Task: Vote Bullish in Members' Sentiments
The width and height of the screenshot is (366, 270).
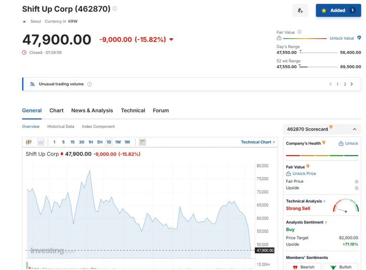Action: [x=341, y=267]
